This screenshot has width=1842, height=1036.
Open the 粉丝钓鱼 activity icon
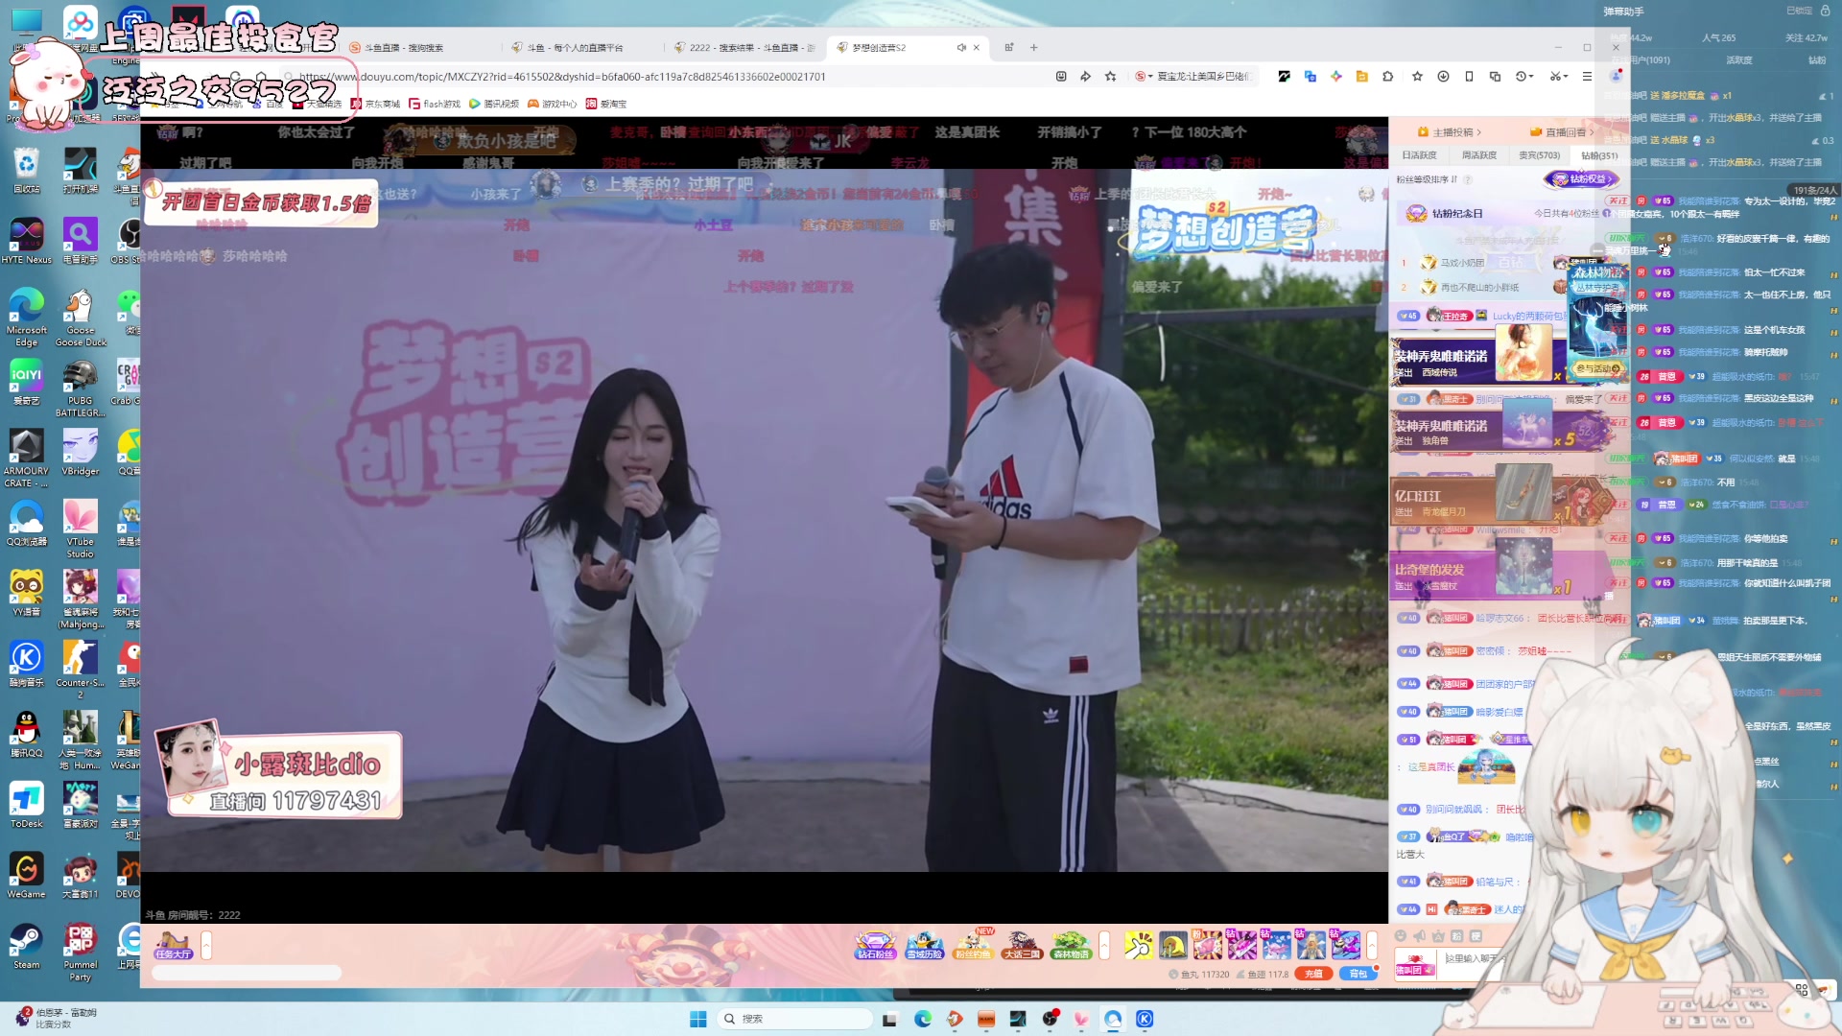pos(973,945)
